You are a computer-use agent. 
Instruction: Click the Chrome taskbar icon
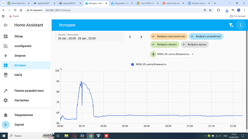pyautogui.click(x=91, y=136)
